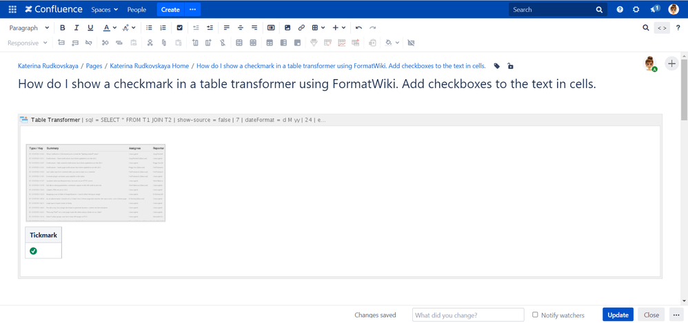Expand text color picker arrow
Screen dimensions: 688x323
point(114,28)
